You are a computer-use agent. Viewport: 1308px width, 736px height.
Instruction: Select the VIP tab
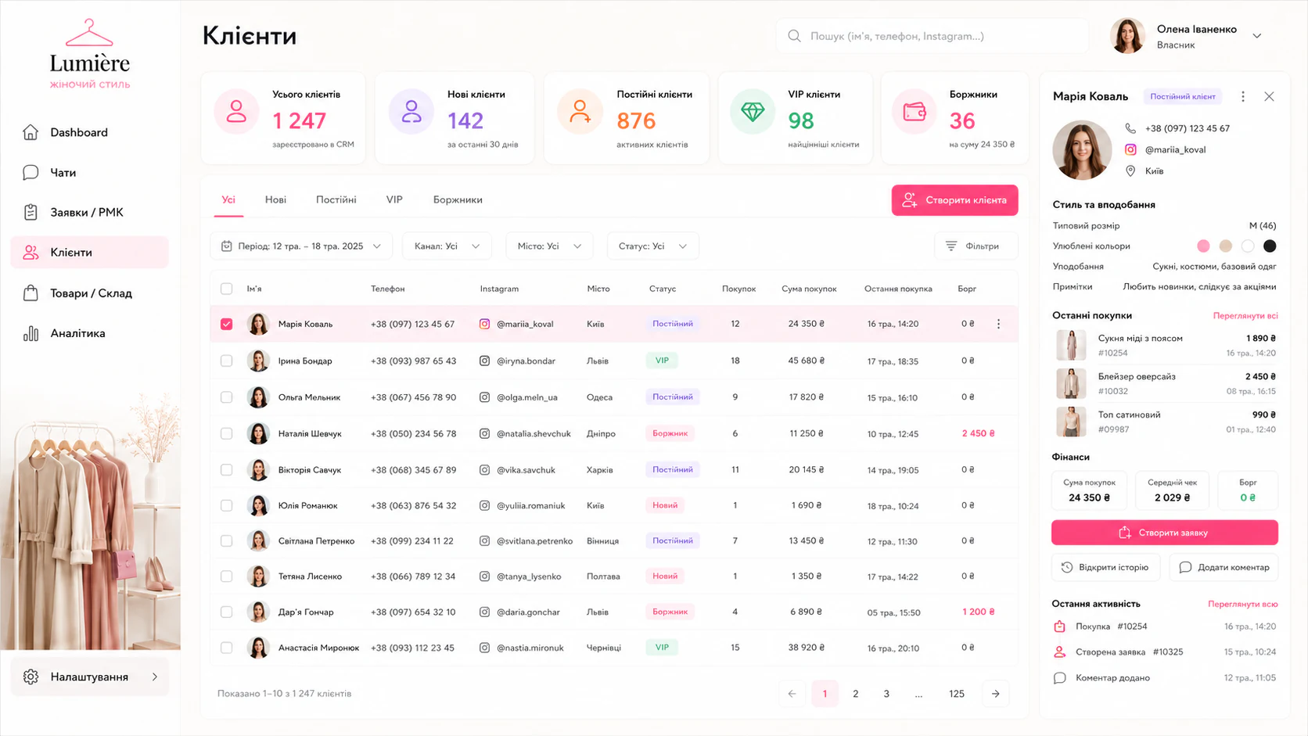pos(394,200)
